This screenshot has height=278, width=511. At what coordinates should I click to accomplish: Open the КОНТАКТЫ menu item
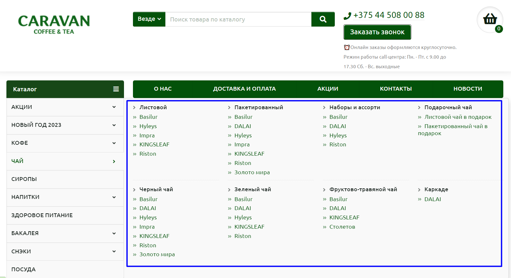396,89
